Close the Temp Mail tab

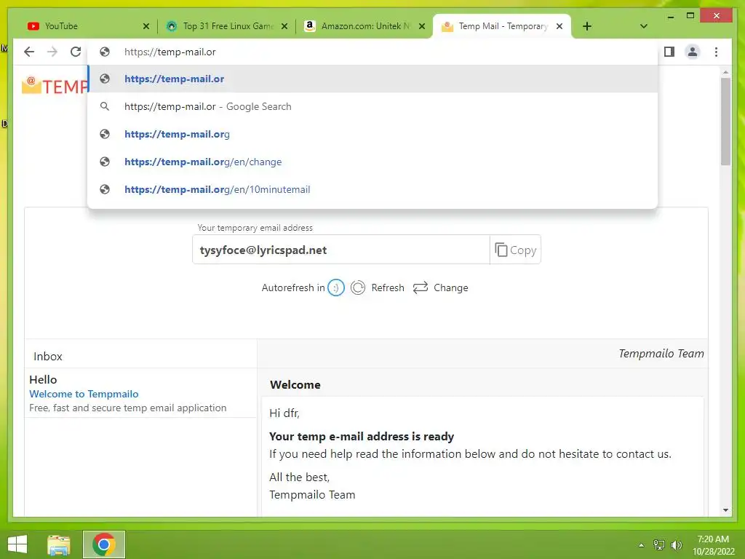(559, 27)
